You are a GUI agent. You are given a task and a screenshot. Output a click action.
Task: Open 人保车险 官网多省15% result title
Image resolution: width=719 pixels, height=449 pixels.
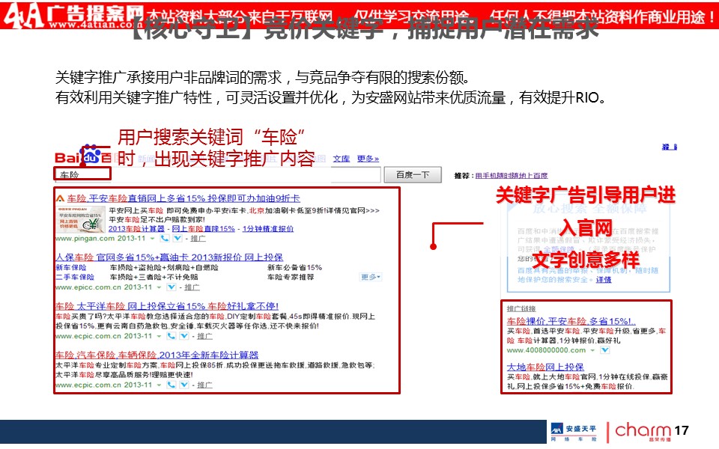click(x=169, y=257)
